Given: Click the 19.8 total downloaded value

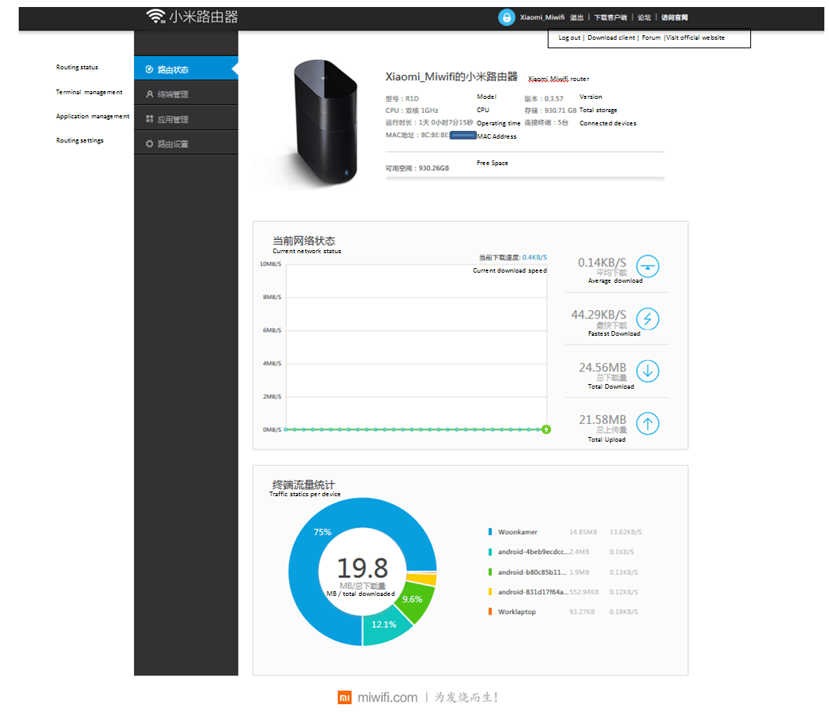Looking at the screenshot, I should (x=363, y=568).
